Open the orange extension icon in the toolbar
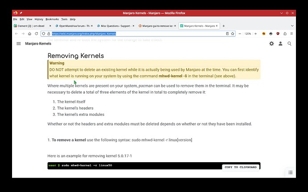This screenshot has width=308, height=192. tap(264, 34)
